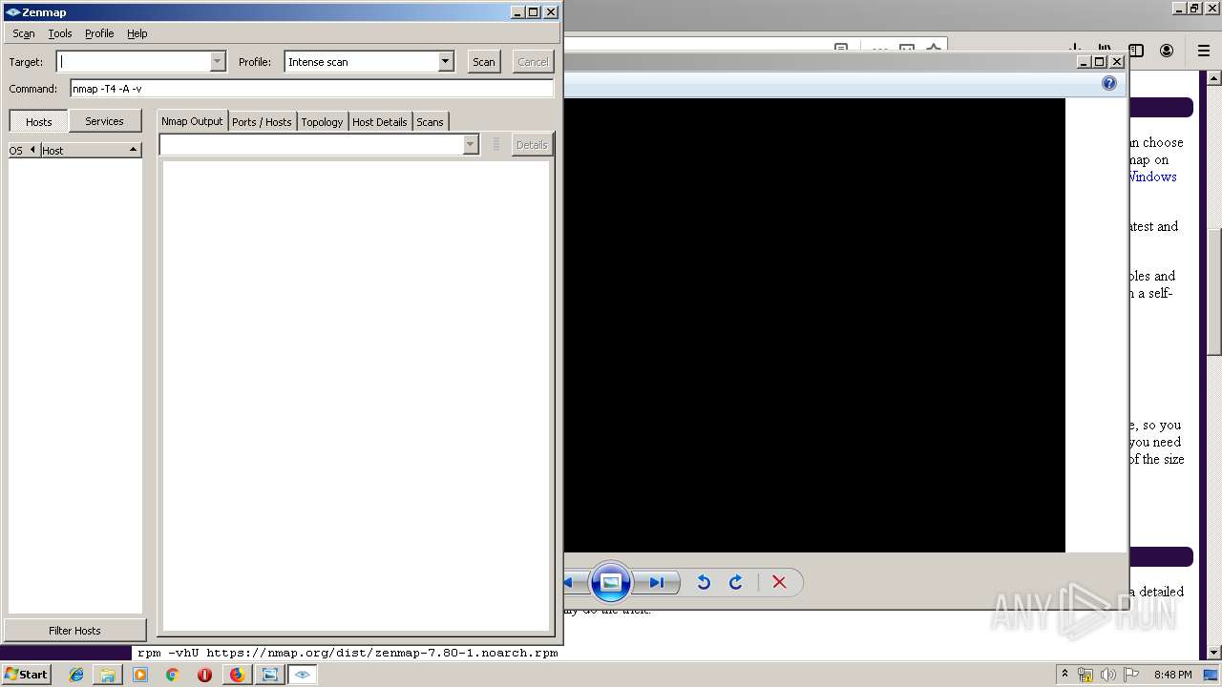Viewport: 1222px width, 687px height.
Task: Open Windows Explorer folder from taskbar
Action: pos(108,675)
